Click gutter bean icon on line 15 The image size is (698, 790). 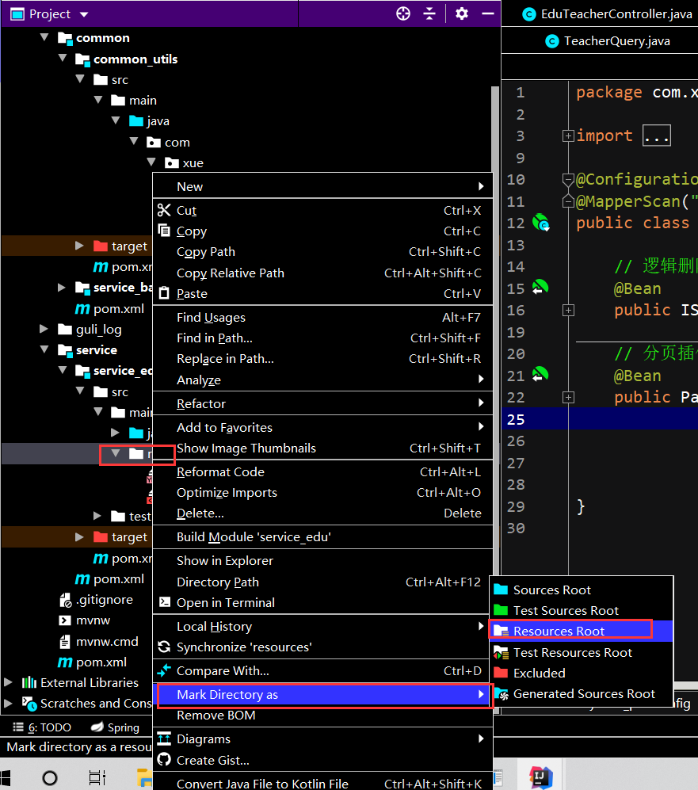(x=540, y=287)
